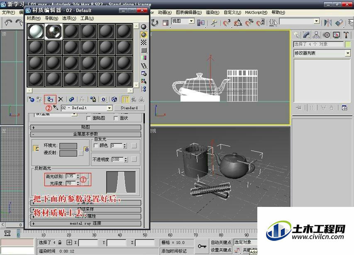Screen dimensions: 354x255
Task: Toggle Percent Snap icon
Action: (x=249, y=22)
